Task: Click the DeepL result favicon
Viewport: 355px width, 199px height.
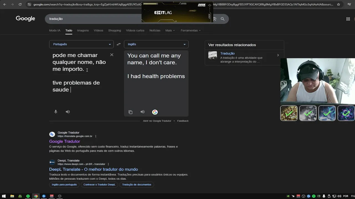Action: pyautogui.click(x=52, y=162)
